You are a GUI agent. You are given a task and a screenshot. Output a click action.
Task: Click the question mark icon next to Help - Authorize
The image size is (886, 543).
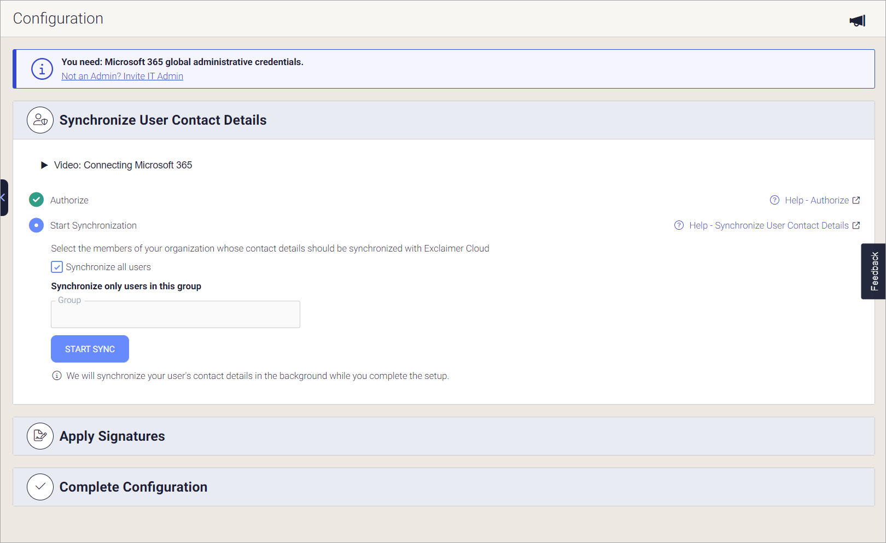774,200
